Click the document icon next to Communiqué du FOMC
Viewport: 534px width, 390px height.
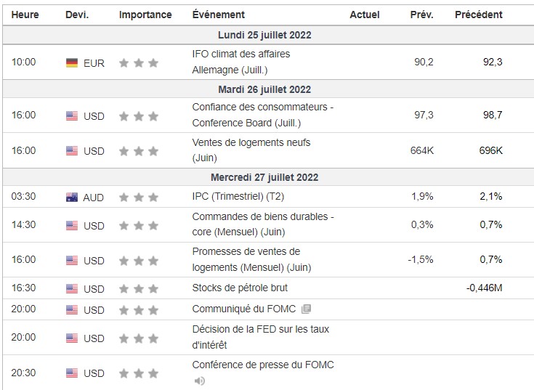point(306,309)
